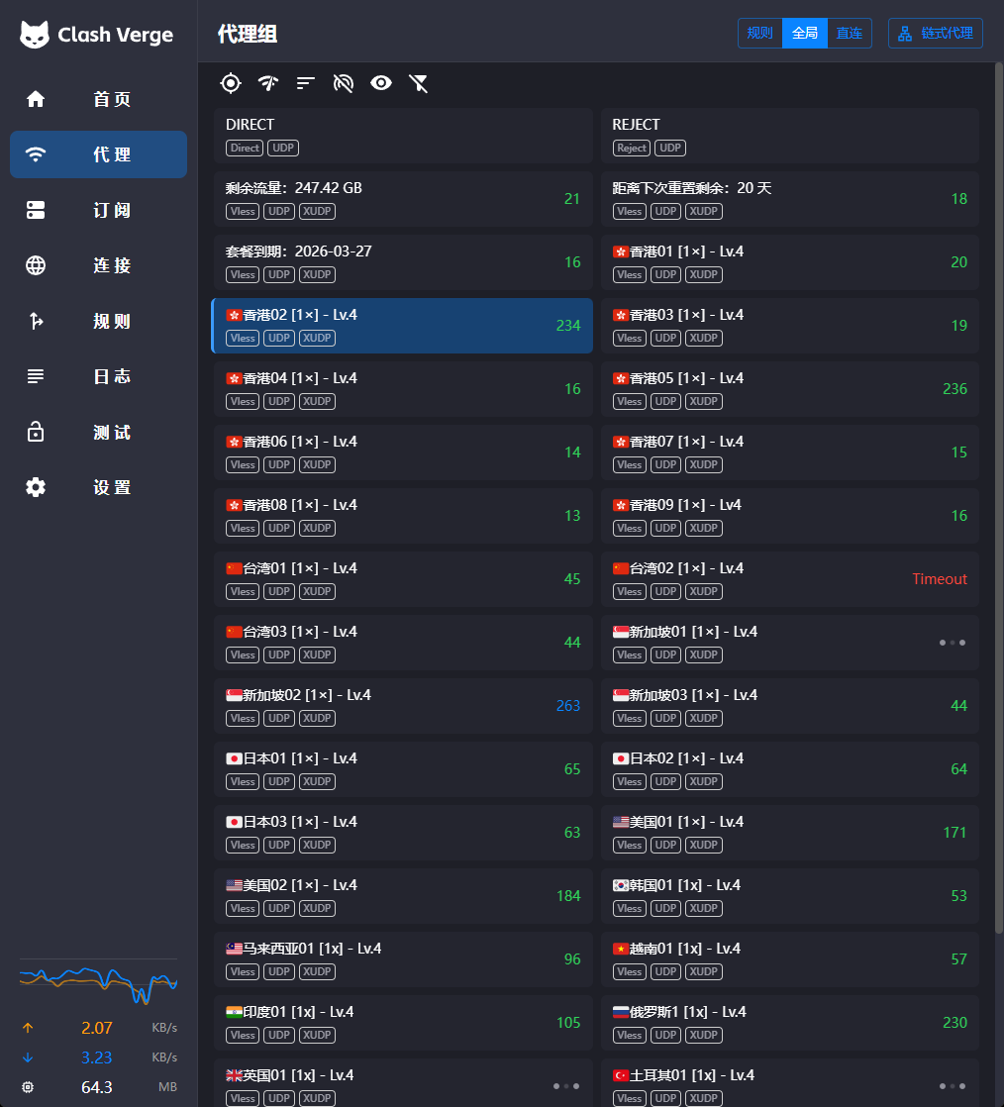The width and height of the screenshot is (1004, 1107).
Task: Click the crossed-out wifi icon in toolbar
Action: pyautogui.click(x=344, y=83)
